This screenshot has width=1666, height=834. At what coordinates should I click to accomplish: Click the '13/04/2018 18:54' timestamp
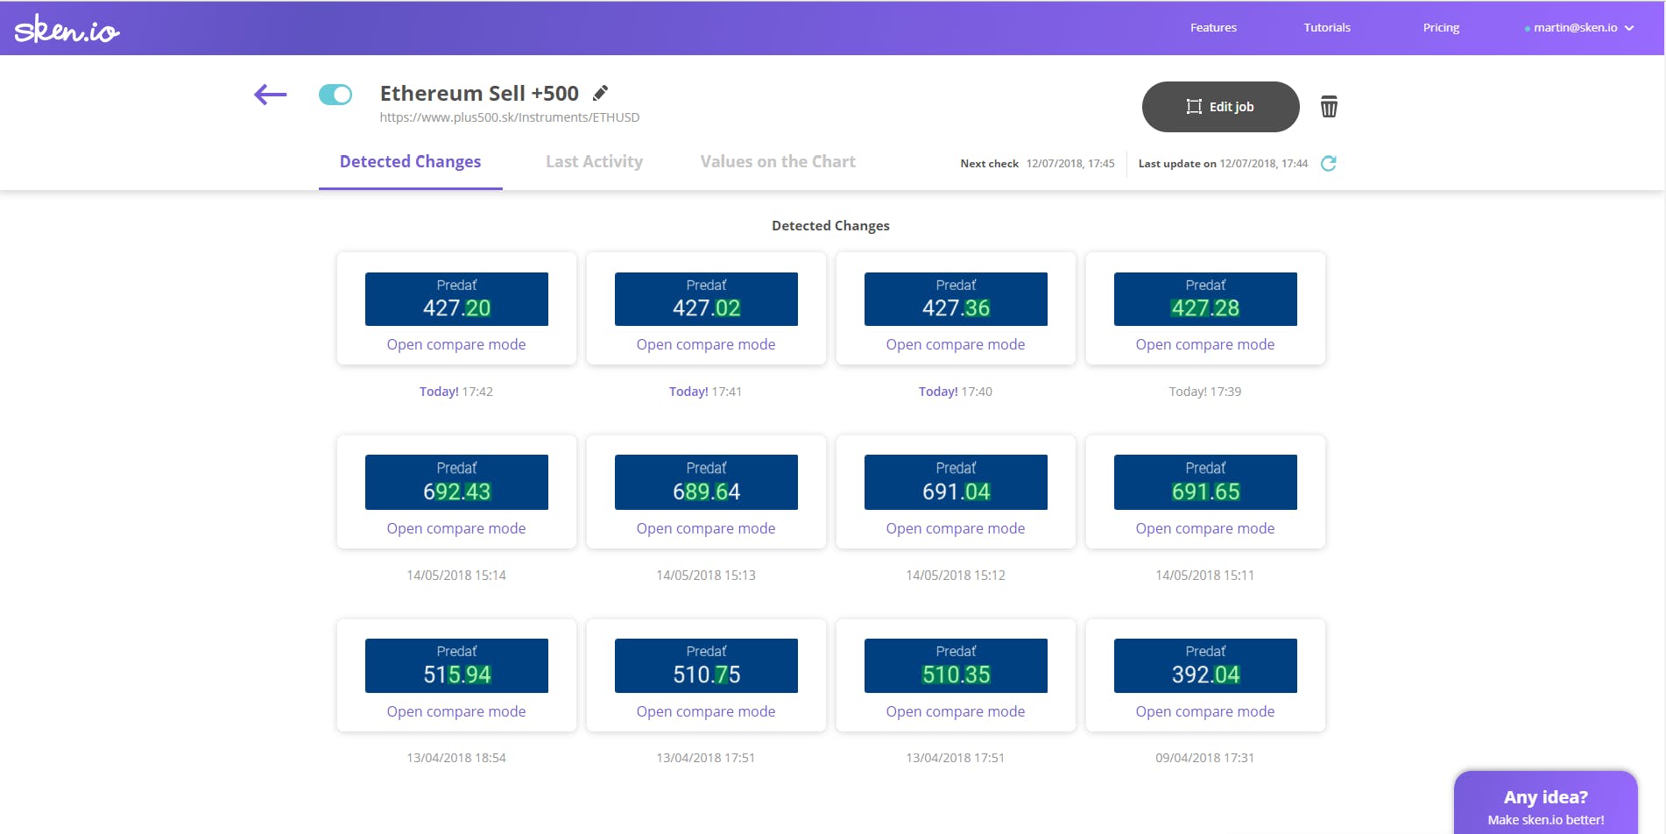point(456,758)
